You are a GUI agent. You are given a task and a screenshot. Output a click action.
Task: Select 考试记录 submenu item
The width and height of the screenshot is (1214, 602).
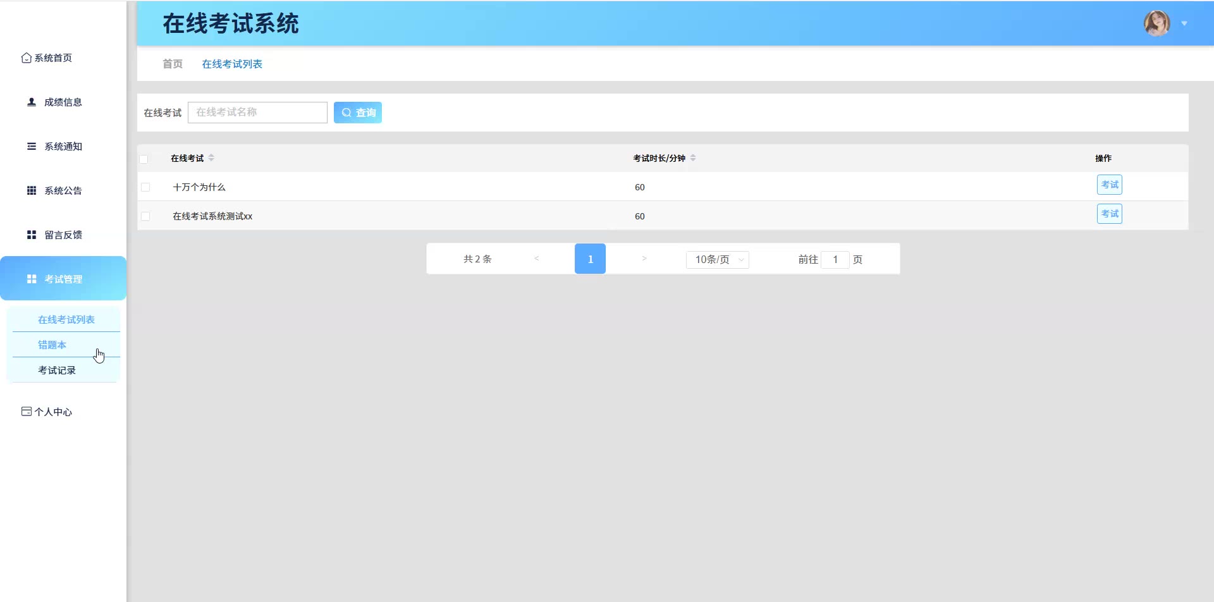point(66,370)
